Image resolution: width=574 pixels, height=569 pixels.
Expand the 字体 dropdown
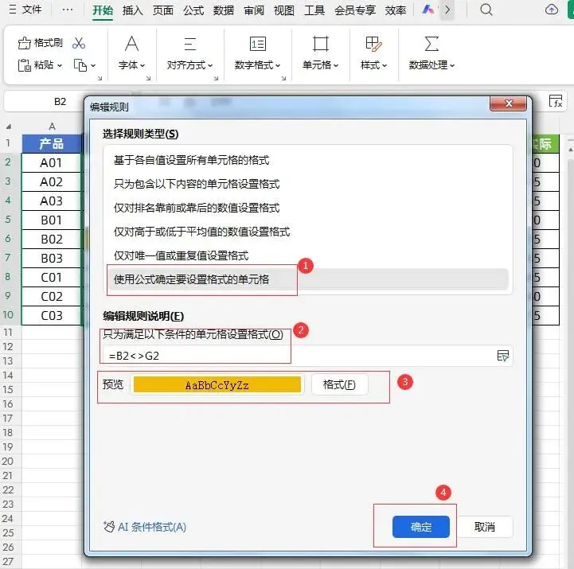pyautogui.click(x=143, y=66)
